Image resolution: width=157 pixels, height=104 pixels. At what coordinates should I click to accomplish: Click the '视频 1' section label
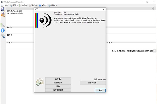coord(9,28)
